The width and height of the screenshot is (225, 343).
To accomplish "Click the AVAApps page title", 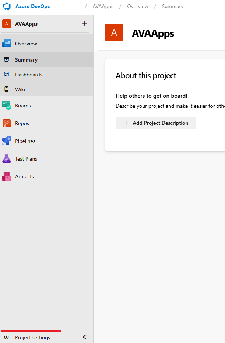I will (153, 34).
